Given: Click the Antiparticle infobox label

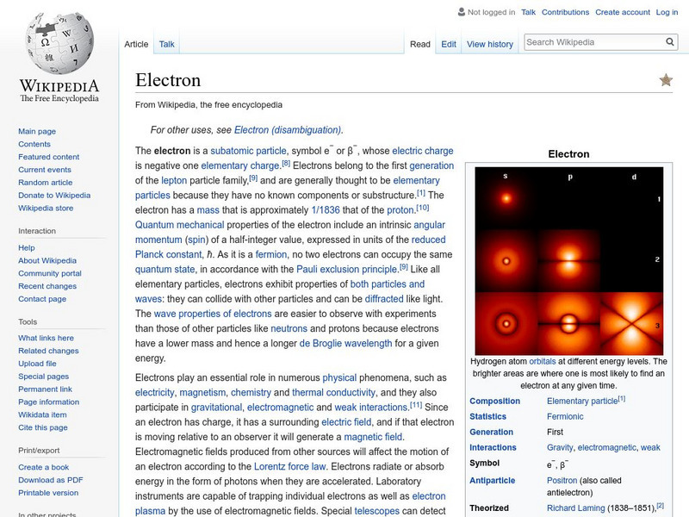Looking at the screenshot, I should click(492, 481).
